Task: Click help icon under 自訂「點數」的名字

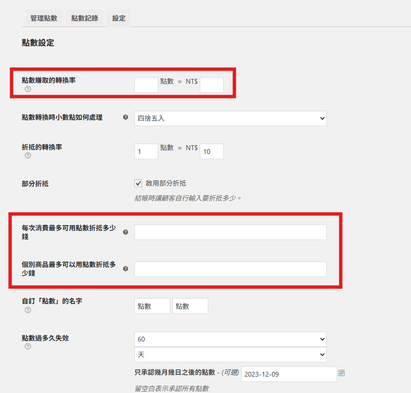Action: point(28,310)
